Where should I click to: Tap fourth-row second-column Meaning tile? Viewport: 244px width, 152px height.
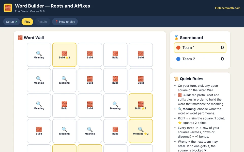[x=64, y=131]
